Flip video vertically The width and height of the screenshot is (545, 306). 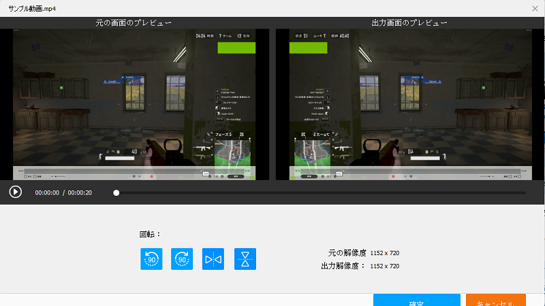245,259
